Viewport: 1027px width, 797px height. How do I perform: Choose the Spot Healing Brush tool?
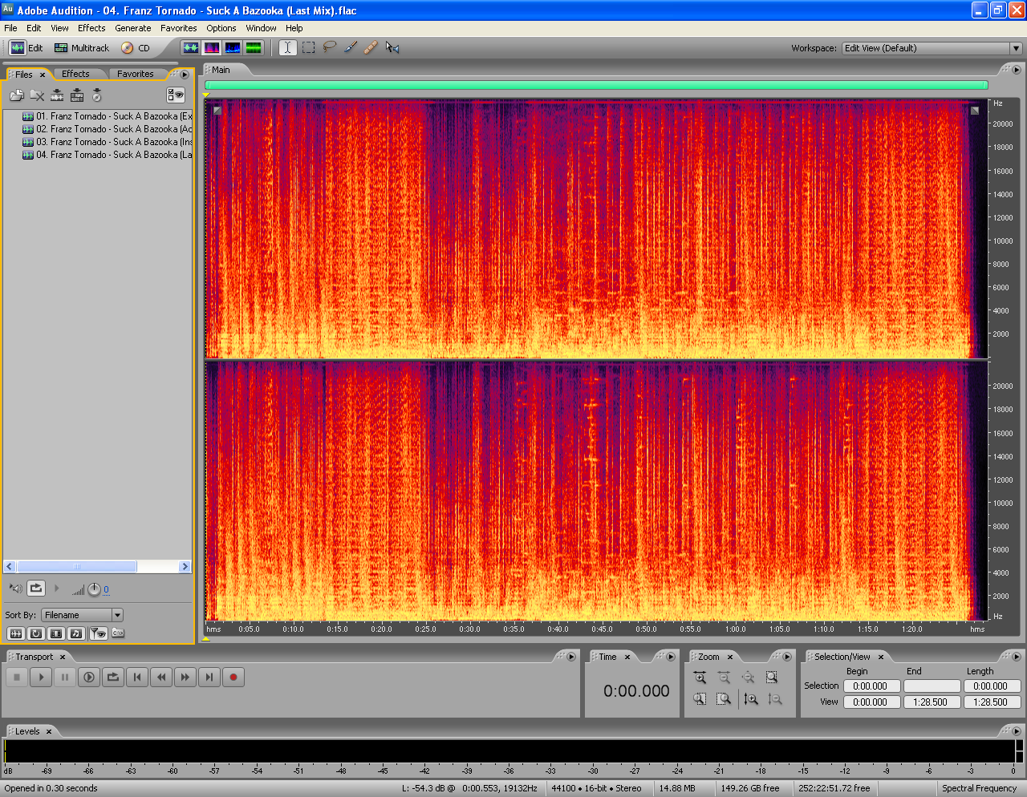pos(371,48)
